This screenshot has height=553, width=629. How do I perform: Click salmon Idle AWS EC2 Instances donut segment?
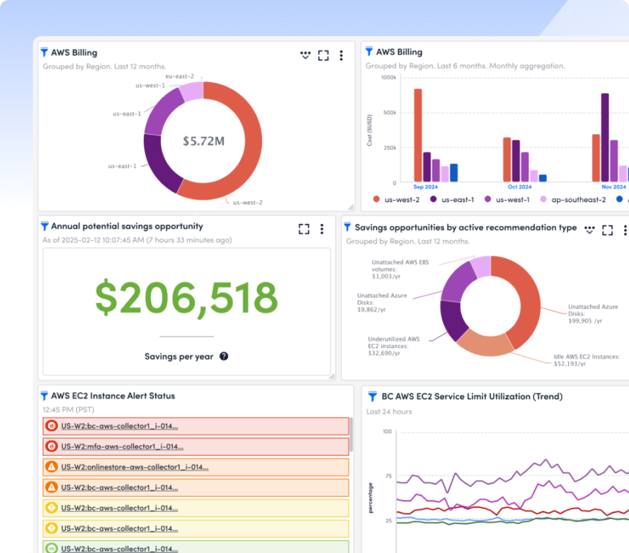coord(484,345)
